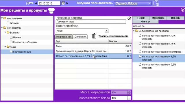
Task: Click the 100 г mass cell
Action: click(120, 51)
